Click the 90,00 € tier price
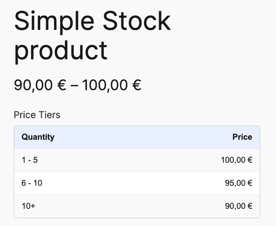This screenshot has width=276, height=226. 239,206
